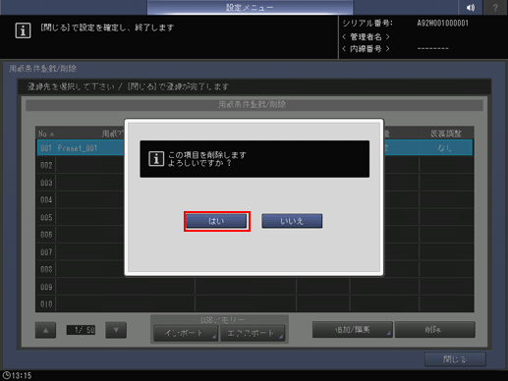The height and width of the screenshot is (381, 508).
Task: Click the info icon in the delete dialog
Action: point(156,159)
